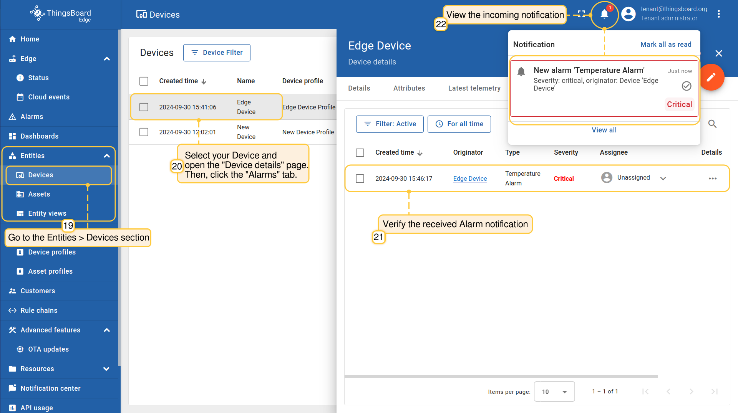The height and width of the screenshot is (413, 738).
Task: Open the user profile avatar icon
Action: [629, 14]
